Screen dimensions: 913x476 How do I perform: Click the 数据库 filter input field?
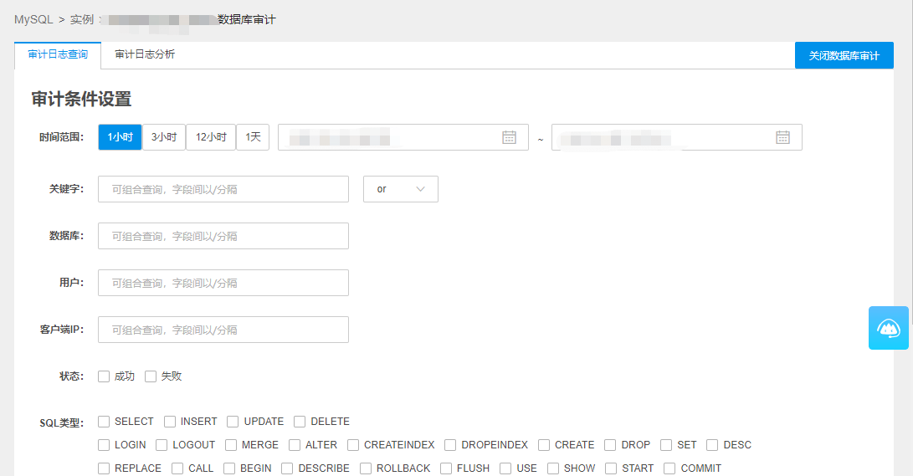tap(223, 236)
